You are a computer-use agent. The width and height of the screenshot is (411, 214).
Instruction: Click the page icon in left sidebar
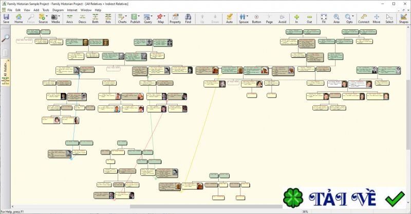click(5, 53)
